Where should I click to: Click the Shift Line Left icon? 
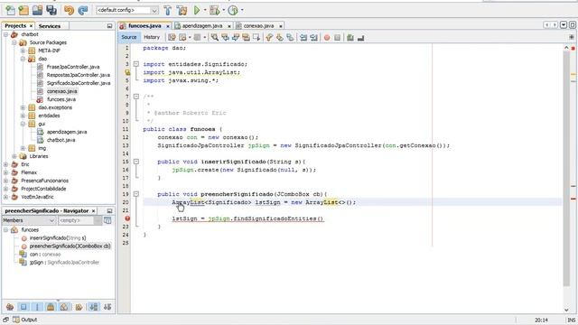[x=303, y=37]
